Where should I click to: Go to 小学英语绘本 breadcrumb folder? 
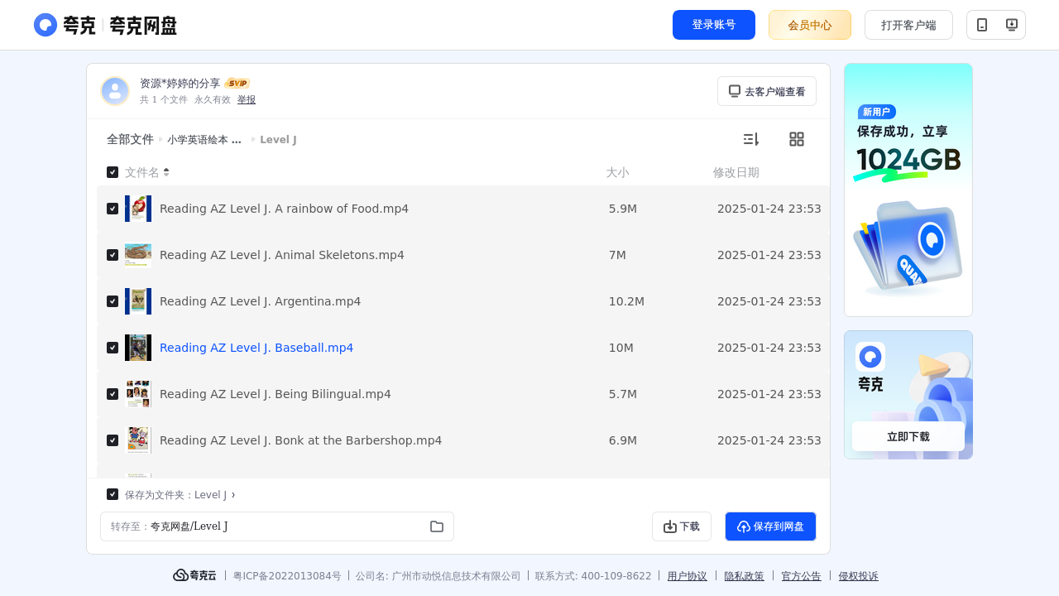coord(204,140)
